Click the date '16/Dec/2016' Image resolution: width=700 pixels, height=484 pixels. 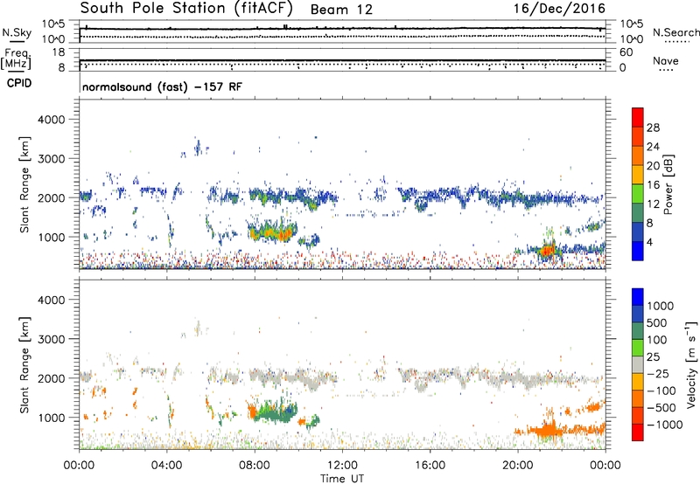(559, 9)
